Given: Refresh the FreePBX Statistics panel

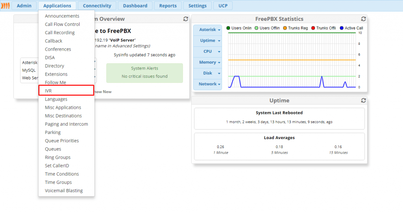Looking at the screenshot, I should [x=363, y=19].
